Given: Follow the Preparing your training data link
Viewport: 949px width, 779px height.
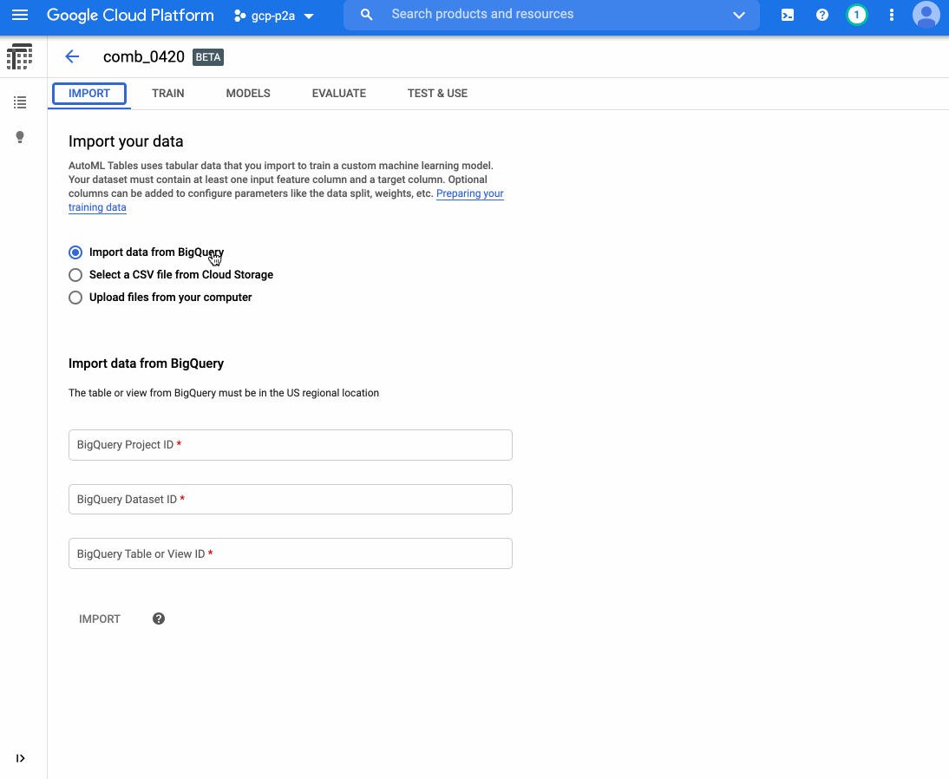Looking at the screenshot, I should click(469, 193).
